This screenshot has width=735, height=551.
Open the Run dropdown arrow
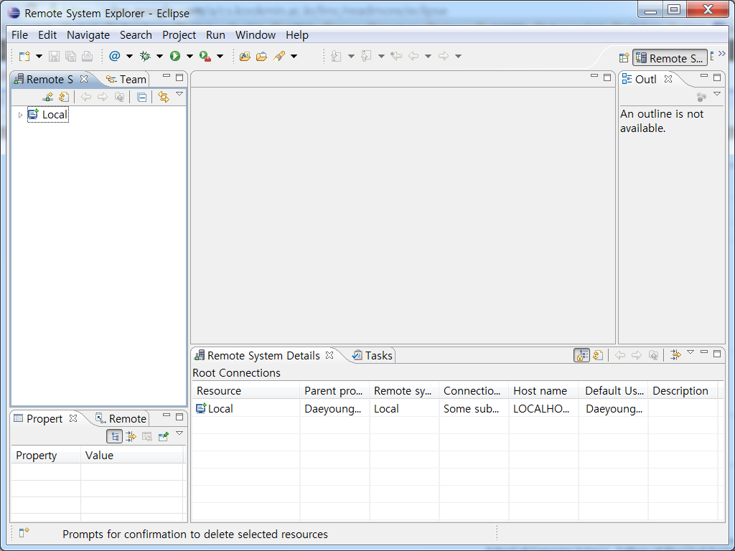189,57
